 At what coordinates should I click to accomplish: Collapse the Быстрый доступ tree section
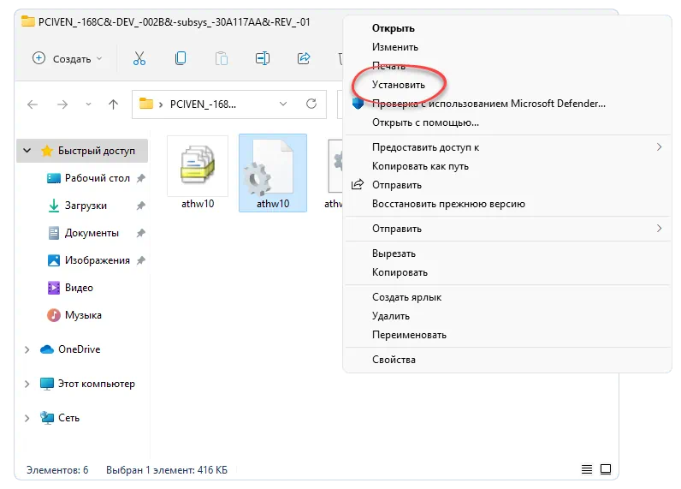click(x=27, y=151)
